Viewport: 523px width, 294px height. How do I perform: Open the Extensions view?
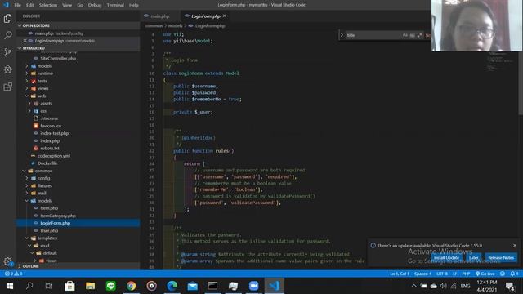[7, 87]
